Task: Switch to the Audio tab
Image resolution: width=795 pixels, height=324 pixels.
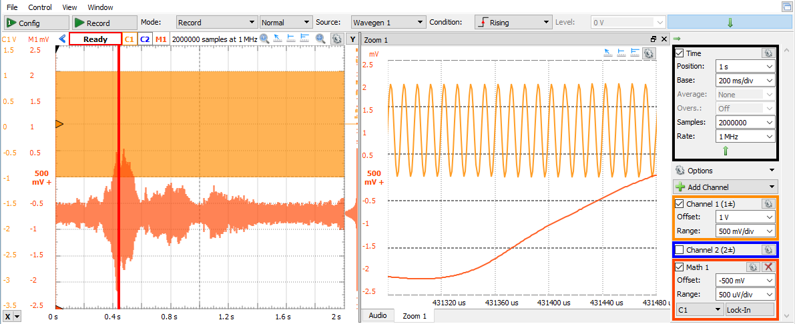Action: tap(377, 315)
